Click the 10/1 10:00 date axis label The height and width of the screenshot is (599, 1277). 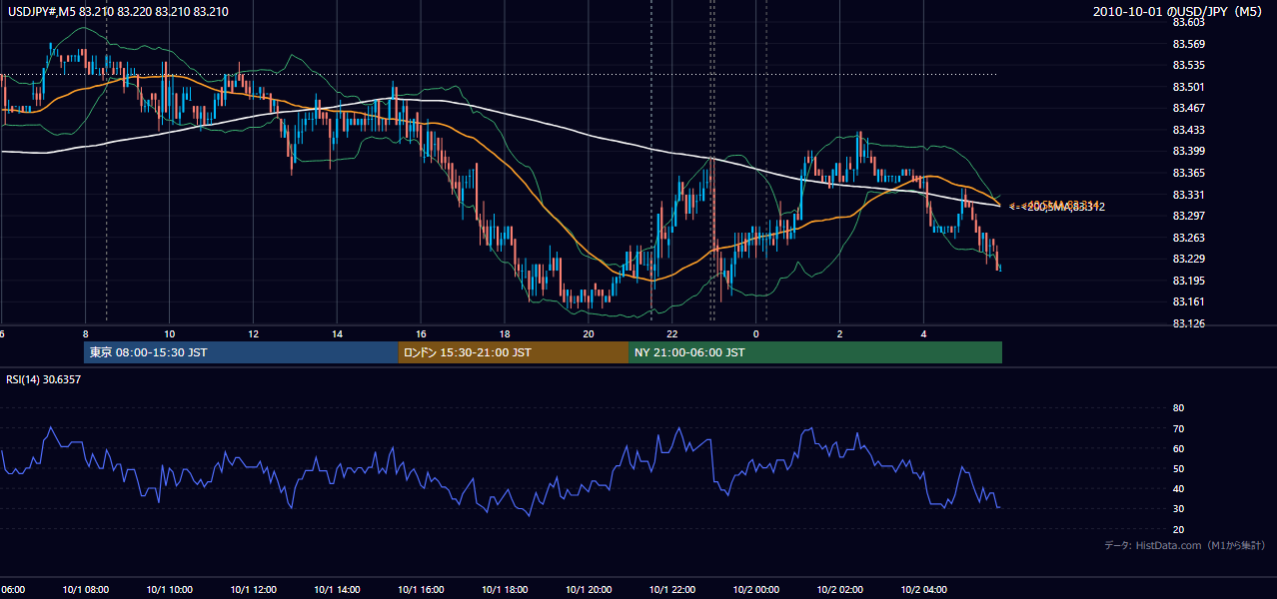coord(169,590)
